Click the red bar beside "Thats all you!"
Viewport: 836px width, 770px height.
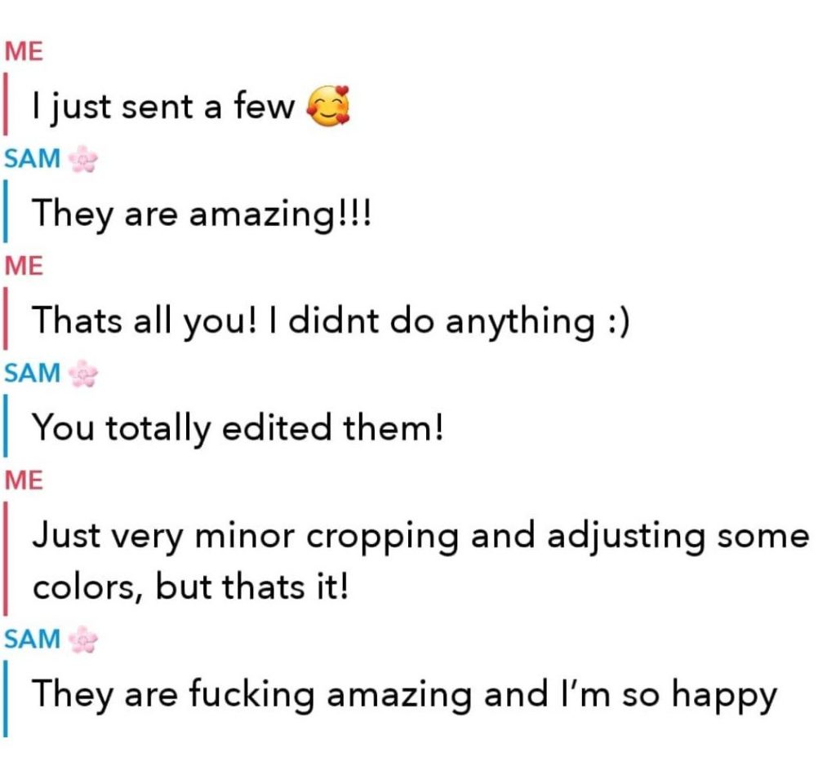pyautogui.click(x=7, y=321)
